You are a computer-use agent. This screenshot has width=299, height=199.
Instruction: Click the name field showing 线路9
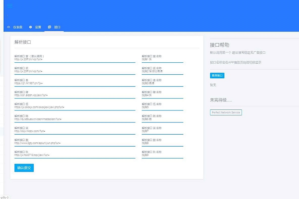162,155
